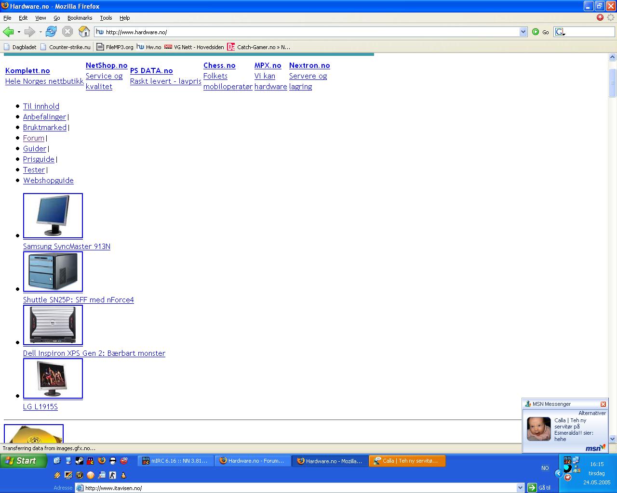Viewport: 617px width, 493px height.
Task: Open the Bookmarks menu
Action: 80,18
